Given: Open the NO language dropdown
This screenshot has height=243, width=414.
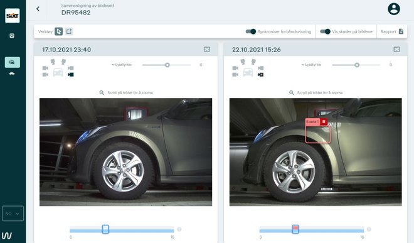Looking at the screenshot, I should [x=13, y=213].
